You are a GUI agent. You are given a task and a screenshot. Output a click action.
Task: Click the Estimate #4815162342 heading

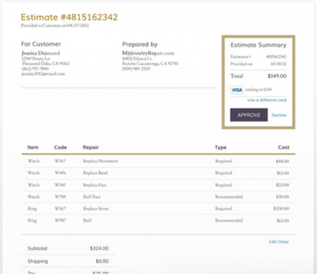point(69,17)
